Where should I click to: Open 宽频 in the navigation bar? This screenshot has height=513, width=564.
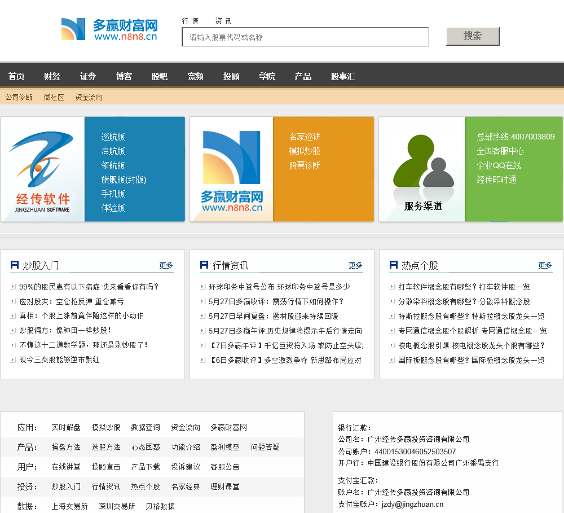(x=195, y=76)
